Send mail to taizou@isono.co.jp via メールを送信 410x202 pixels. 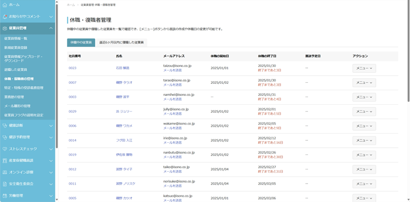point(173,70)
